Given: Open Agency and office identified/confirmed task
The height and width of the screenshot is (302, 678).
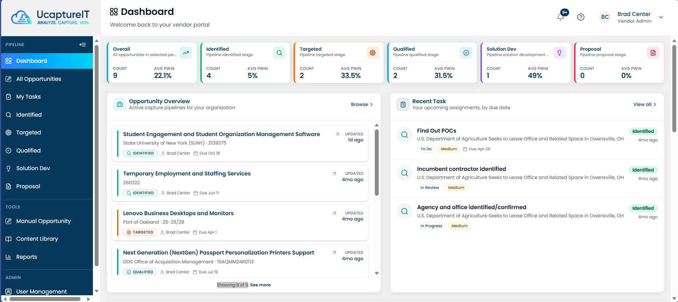Looking at the screenshot, I should pos(472,207).
